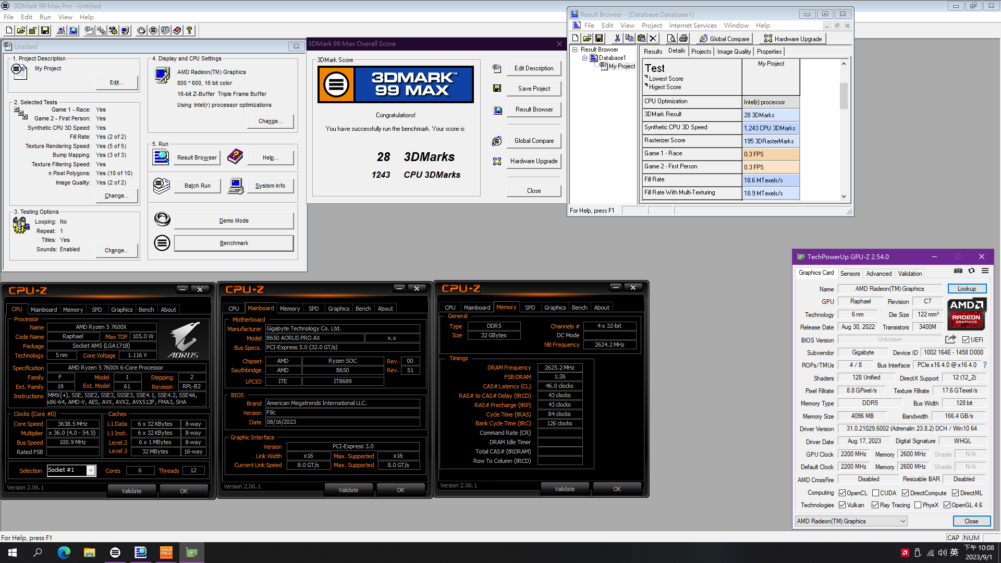Screen dimensions: 1001x563
Task: Click the GPU Name field in GPU-Z
Action: point(889,289)
